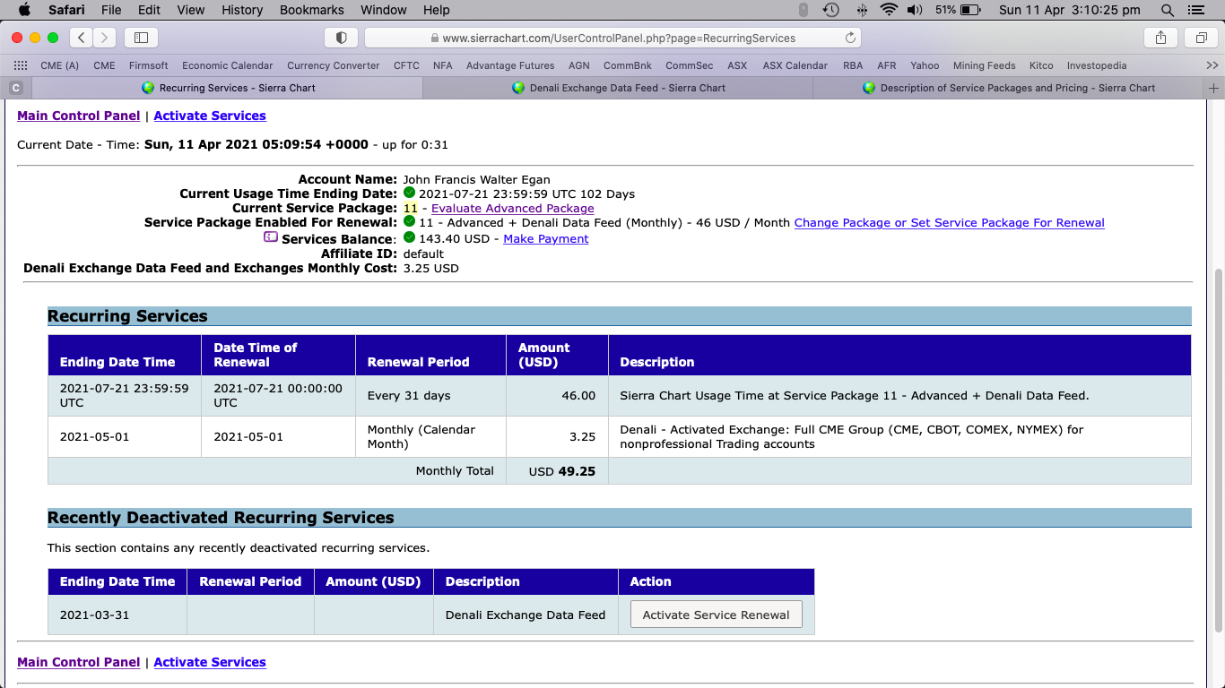Open the Safari menu
This screenshot has width=1225, height=688.
pos(65,10)
